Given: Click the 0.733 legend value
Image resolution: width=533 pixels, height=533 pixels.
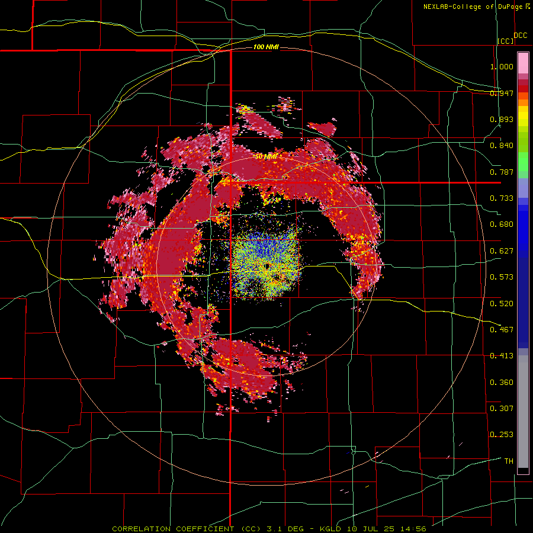Looking at the screenshot, I should [x=502, y=198].
